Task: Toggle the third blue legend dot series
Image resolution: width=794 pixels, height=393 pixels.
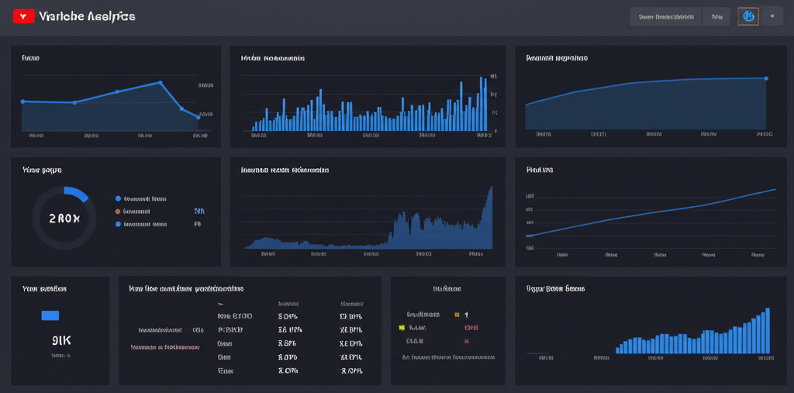Action: point(118,224)
